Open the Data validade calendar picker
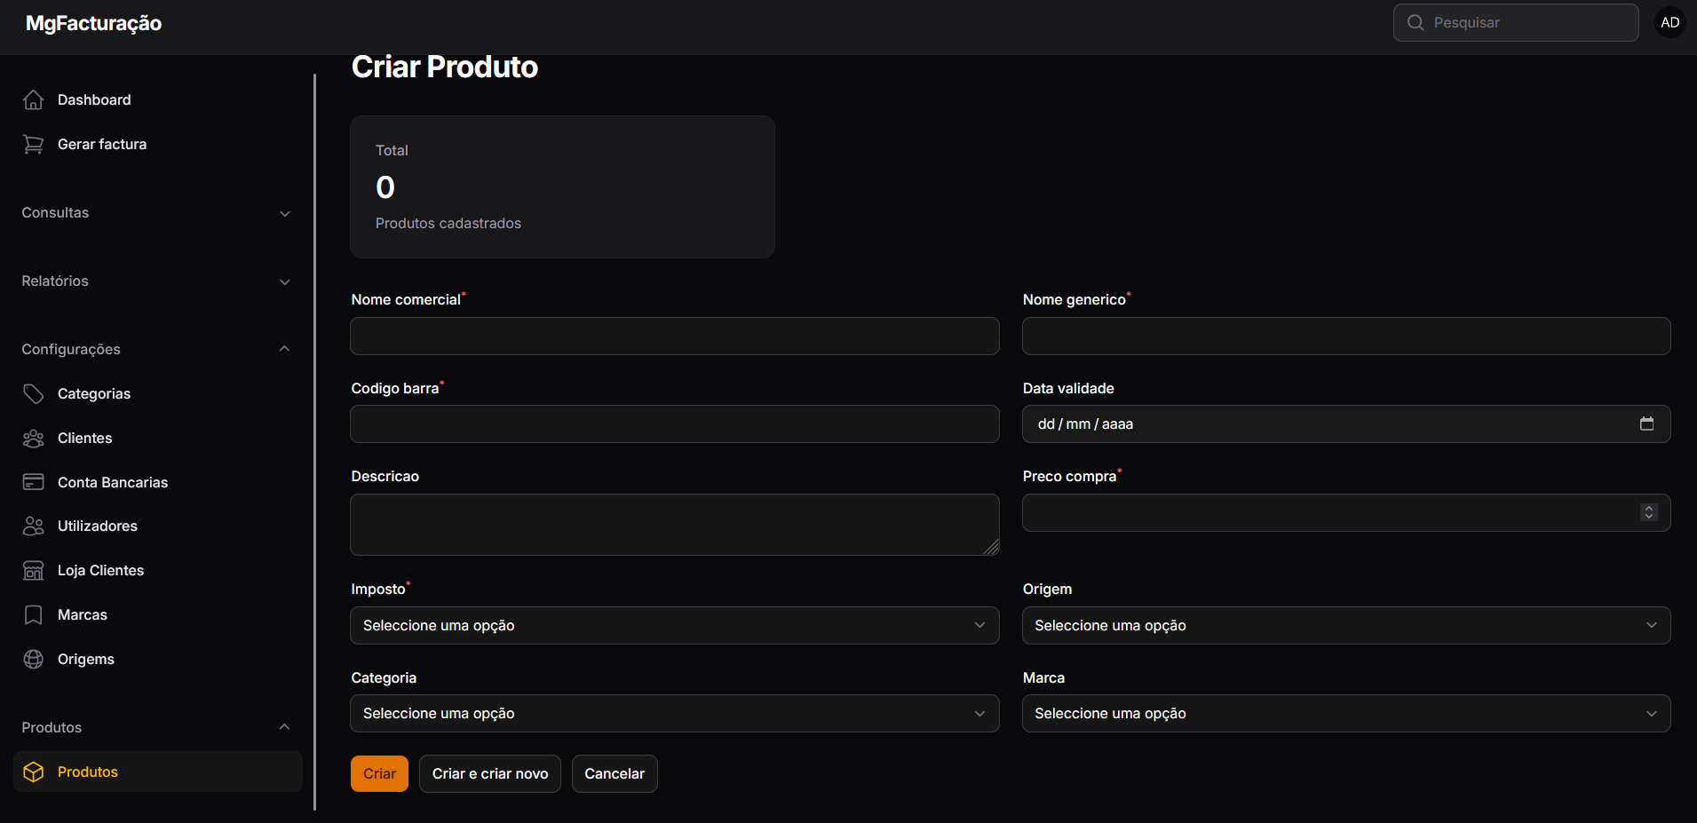Viewport: 1697px width, 823px height. (x=1646, y=424)
